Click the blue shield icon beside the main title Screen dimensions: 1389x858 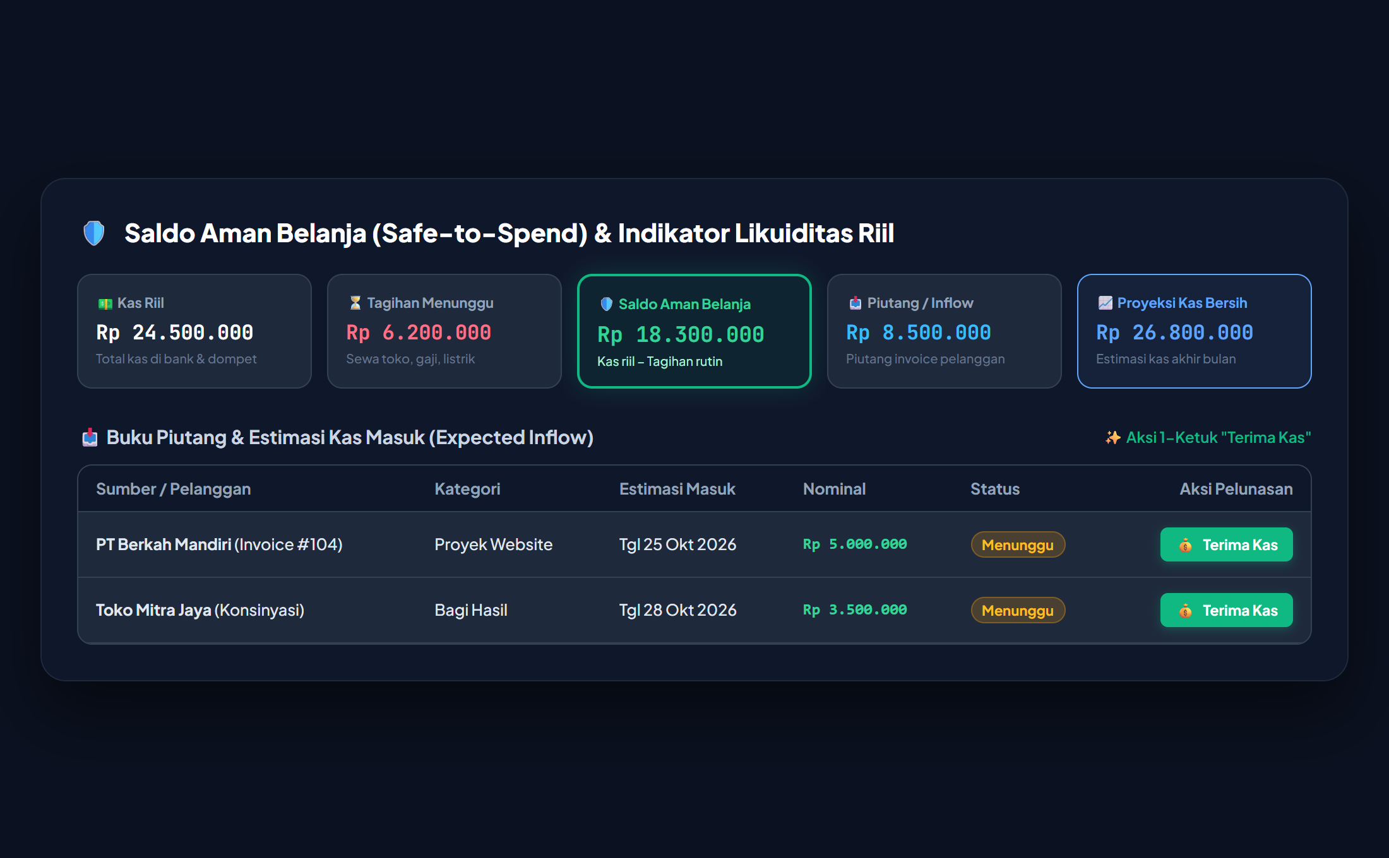(94, 233)
